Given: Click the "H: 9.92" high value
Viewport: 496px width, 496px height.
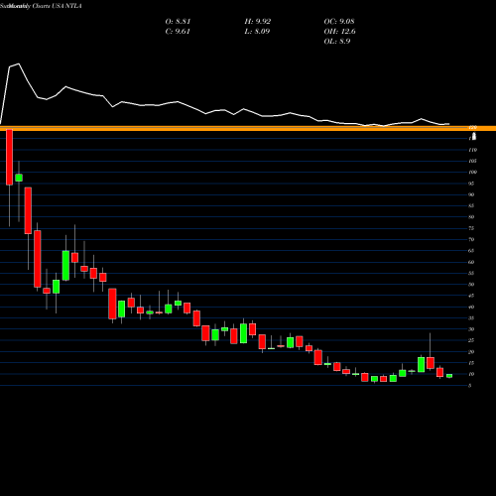Looking at the screenshot, I should 258,22.
